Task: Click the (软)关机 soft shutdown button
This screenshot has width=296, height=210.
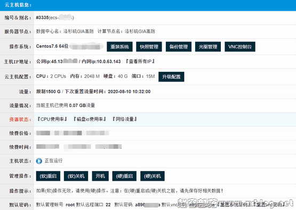Action: coord(76,176)
